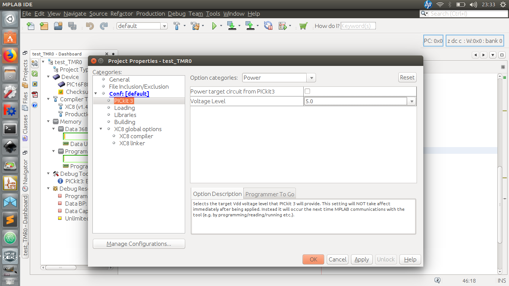Select the File Inclusion/Exclusion category
509x286 pixels.
139,87
